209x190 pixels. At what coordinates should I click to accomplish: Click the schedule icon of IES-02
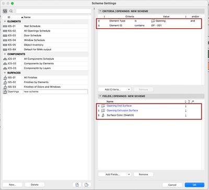click(x=5, y=31)
